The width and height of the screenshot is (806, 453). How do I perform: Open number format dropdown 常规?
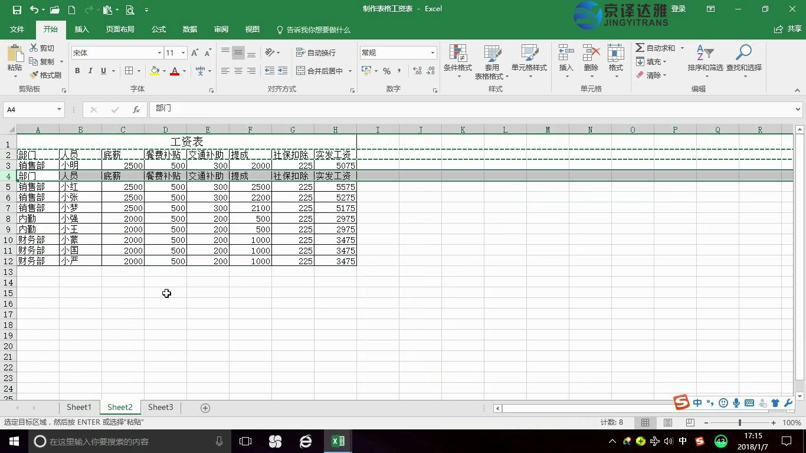pyautogui.click(x=433, y=53)
